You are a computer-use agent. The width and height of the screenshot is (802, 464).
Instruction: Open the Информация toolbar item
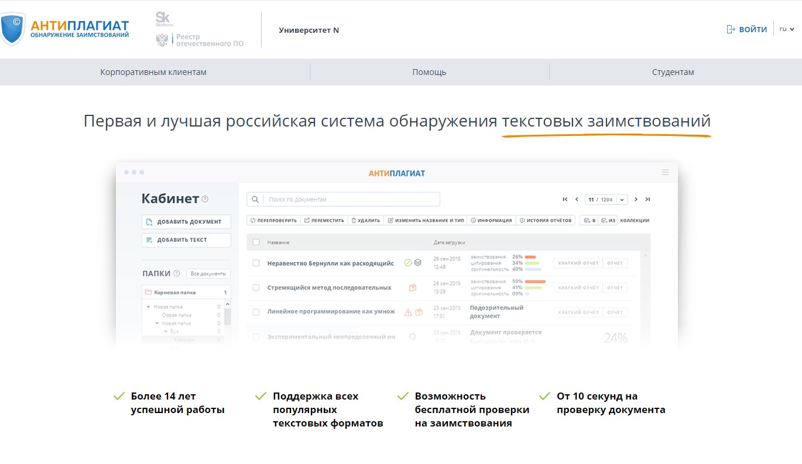[492, 220]
